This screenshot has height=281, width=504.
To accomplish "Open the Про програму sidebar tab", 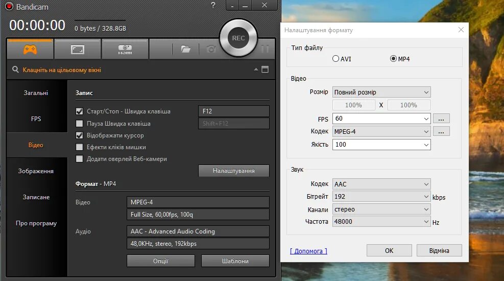I will (36, 223).
